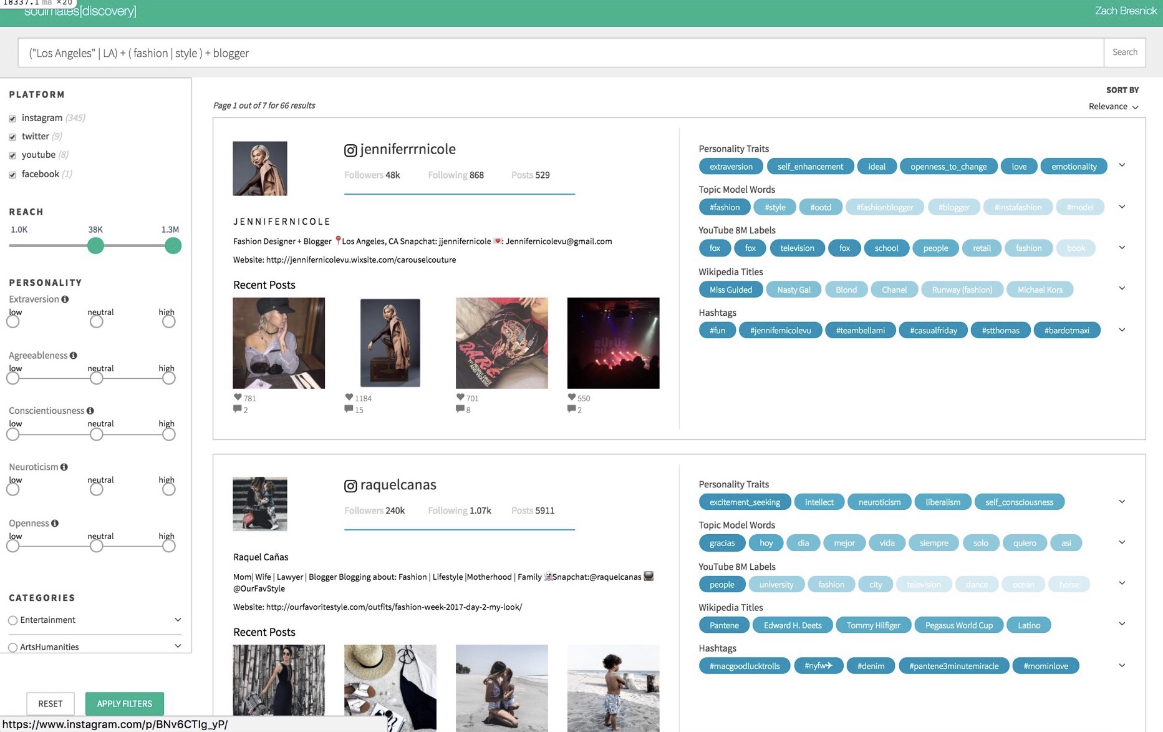Image resolution: width=1163 pixels, height=732 pixels.
Task: Open the Relevance sort dropdown
Action: pyautogui.click(x=1114, y=107)
